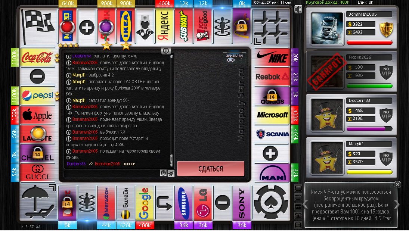Open the KFC property cell
Image resolution: width=409 pixels, height=231 pixels.
click(203, 27)
